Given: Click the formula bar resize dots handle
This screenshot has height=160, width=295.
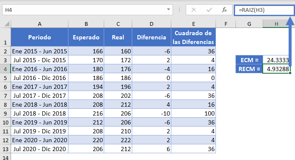Looking at the screenshot, I should point(179,10).
